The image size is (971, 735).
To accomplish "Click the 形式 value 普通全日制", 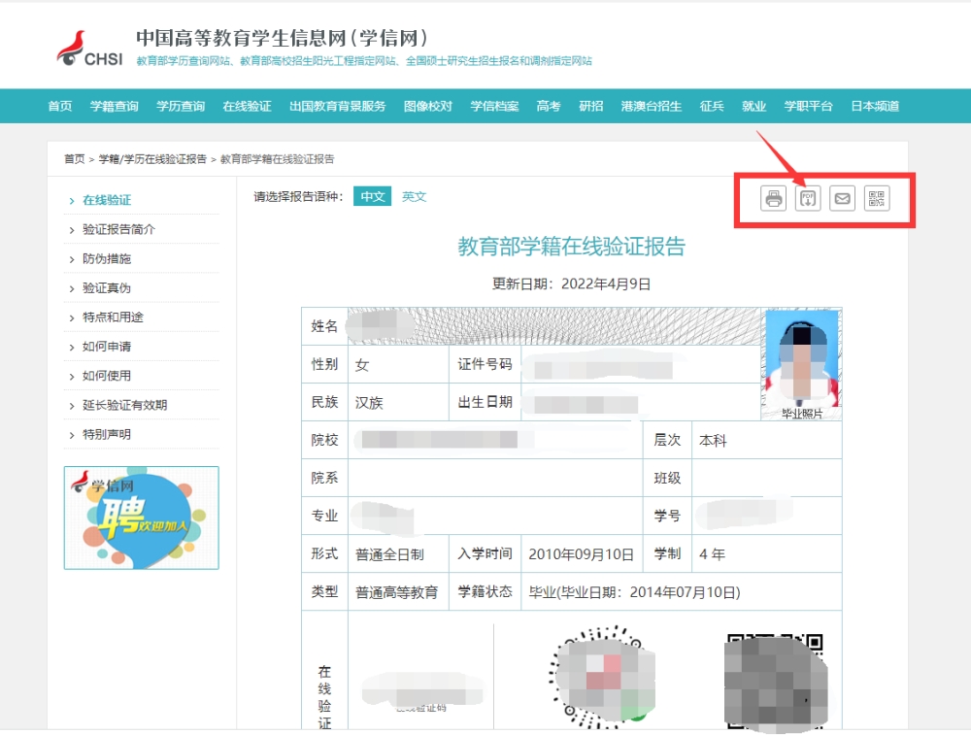I will pyautogui.click(x=389, y=554).
